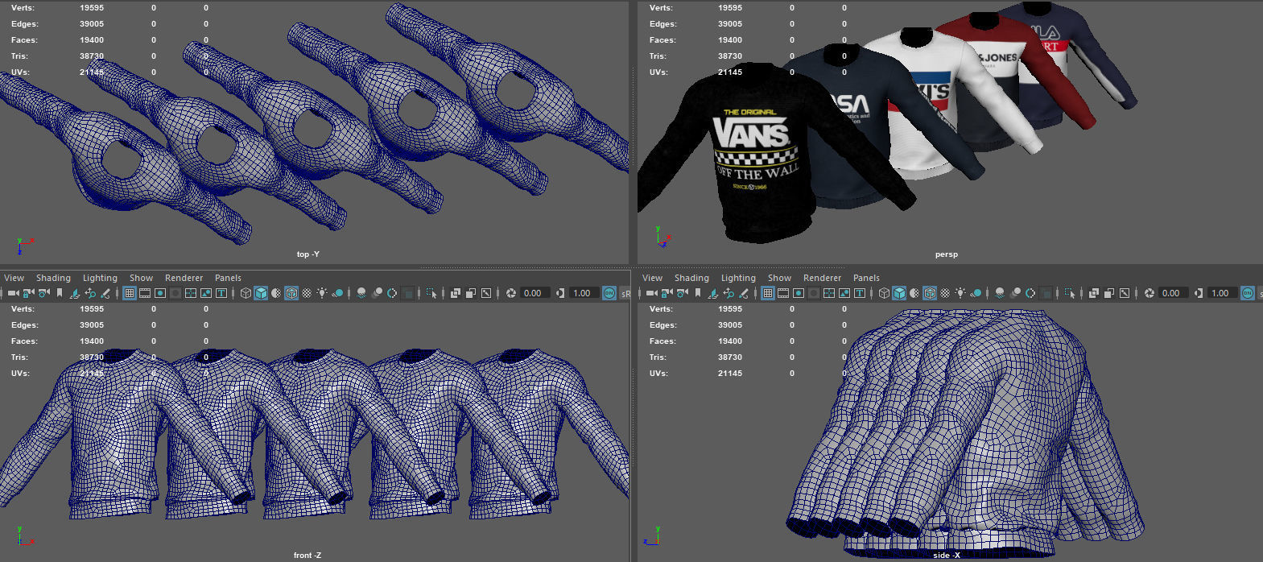Image resolution: width=1263 pixels, height=562 pixels.
Task: Switch to Wireframe shading in front panel
Action: tap(246, 293)
